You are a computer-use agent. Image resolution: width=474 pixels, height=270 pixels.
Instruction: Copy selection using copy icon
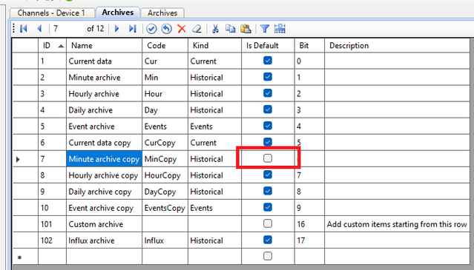point(231,29)
